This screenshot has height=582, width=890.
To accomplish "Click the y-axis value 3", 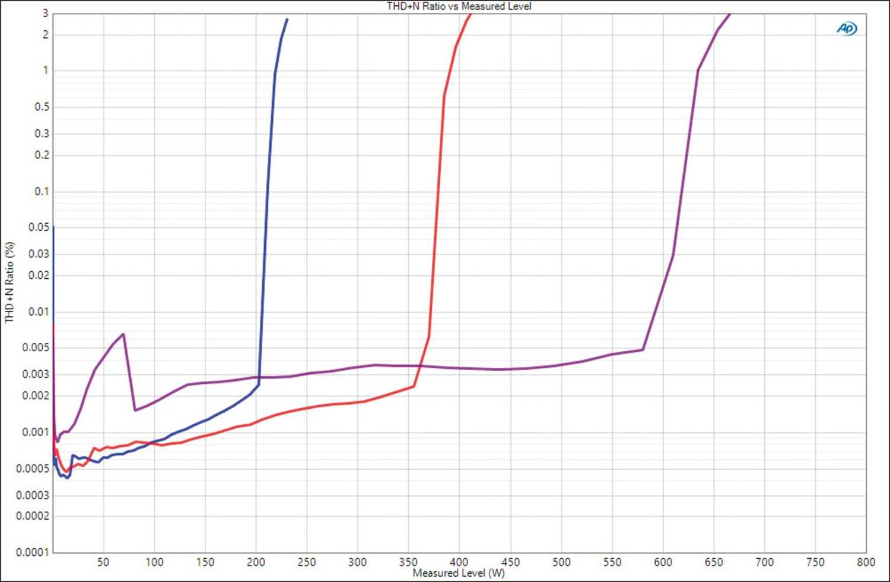I will point(46,13).
